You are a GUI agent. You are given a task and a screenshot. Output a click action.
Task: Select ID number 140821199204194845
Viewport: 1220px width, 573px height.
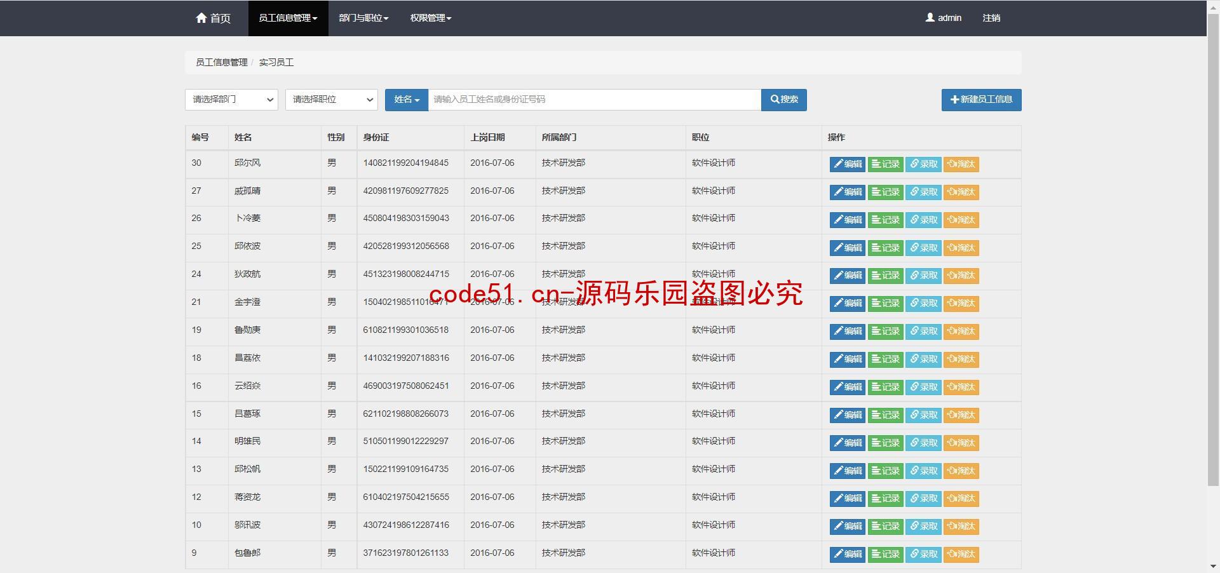405,163
